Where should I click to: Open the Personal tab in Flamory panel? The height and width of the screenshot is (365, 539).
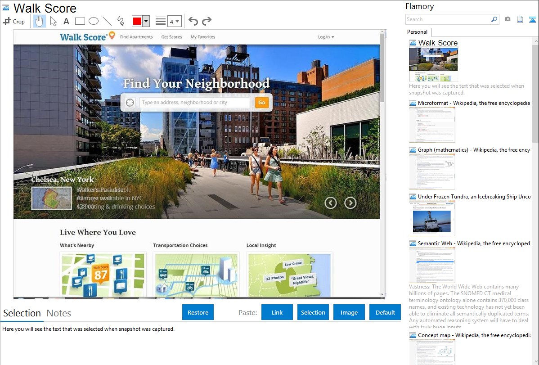pyautogui.click(x=417, y=32)
